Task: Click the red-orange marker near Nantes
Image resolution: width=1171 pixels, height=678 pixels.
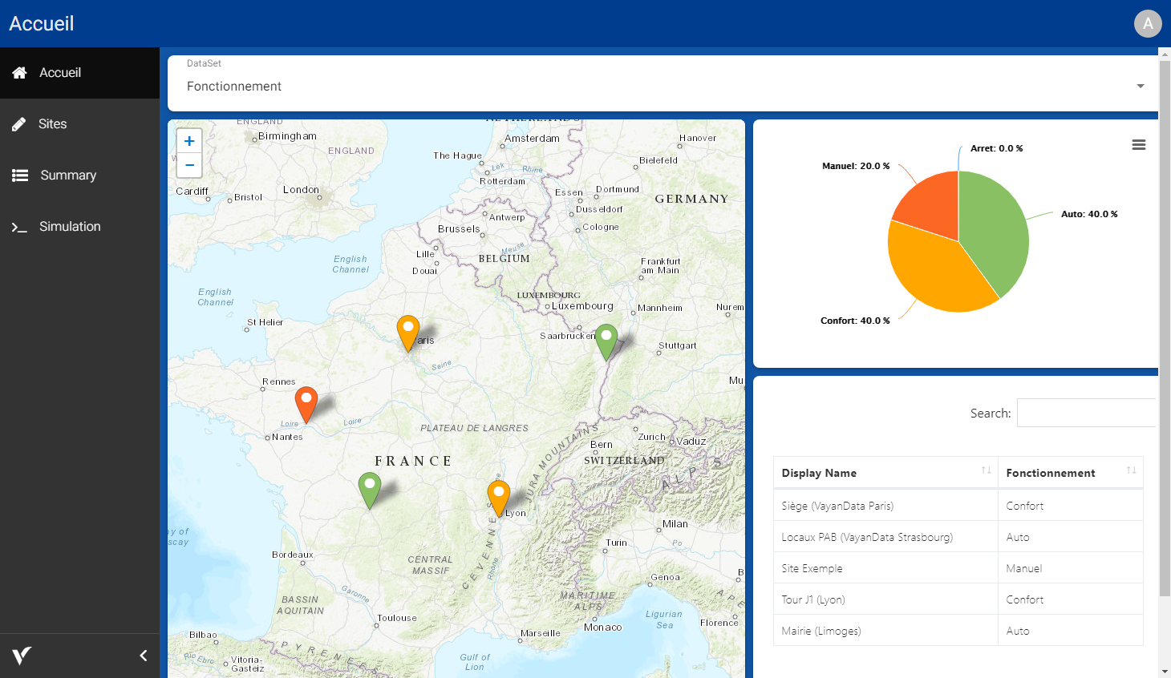Action: (x=306, y=401)
